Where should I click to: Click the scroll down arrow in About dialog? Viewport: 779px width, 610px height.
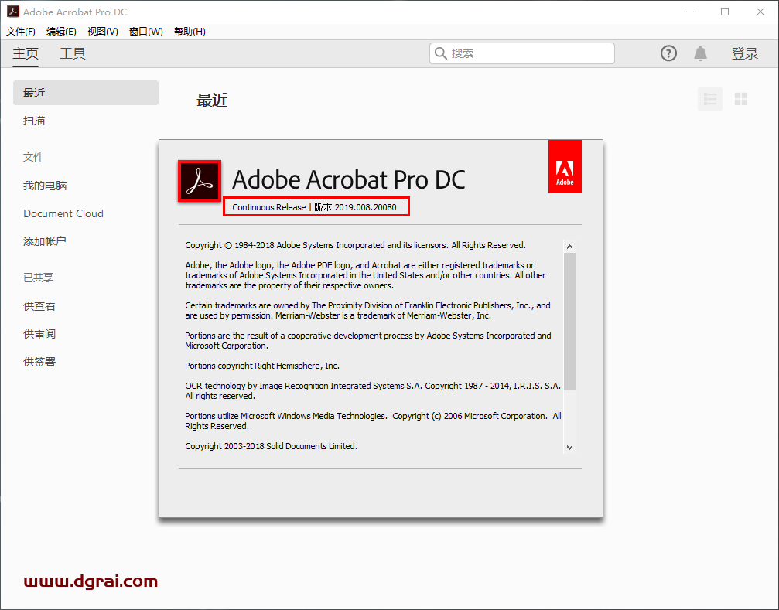570,447
